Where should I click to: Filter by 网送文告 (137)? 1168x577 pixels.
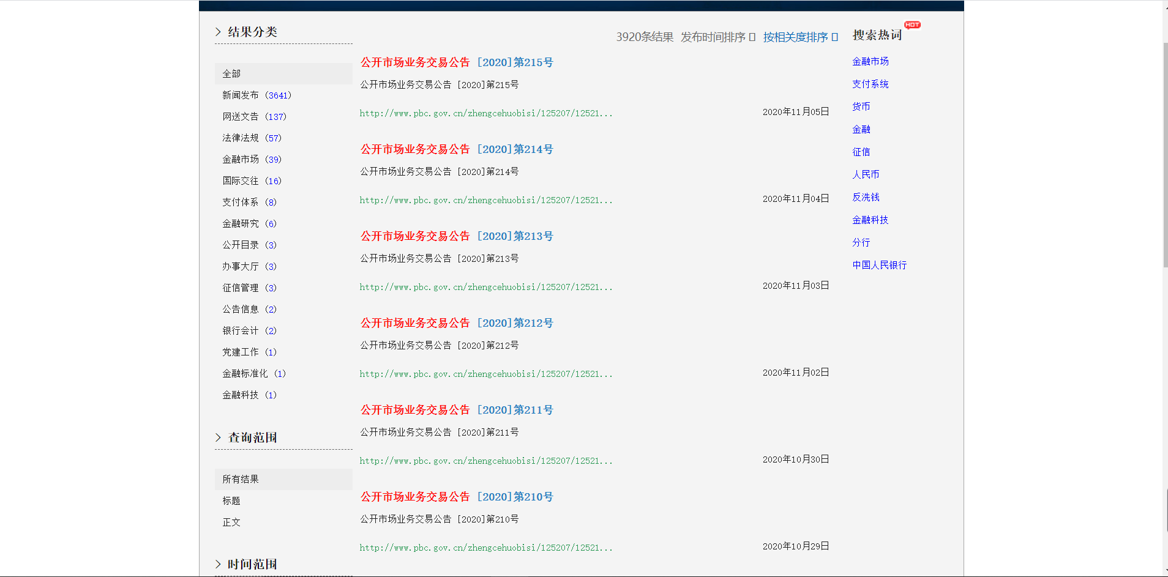coord(254,117)
